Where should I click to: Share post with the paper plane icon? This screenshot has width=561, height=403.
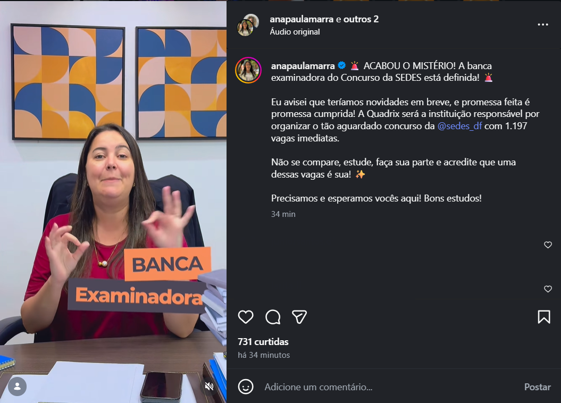pyautogui.click(x=299, y=317)
